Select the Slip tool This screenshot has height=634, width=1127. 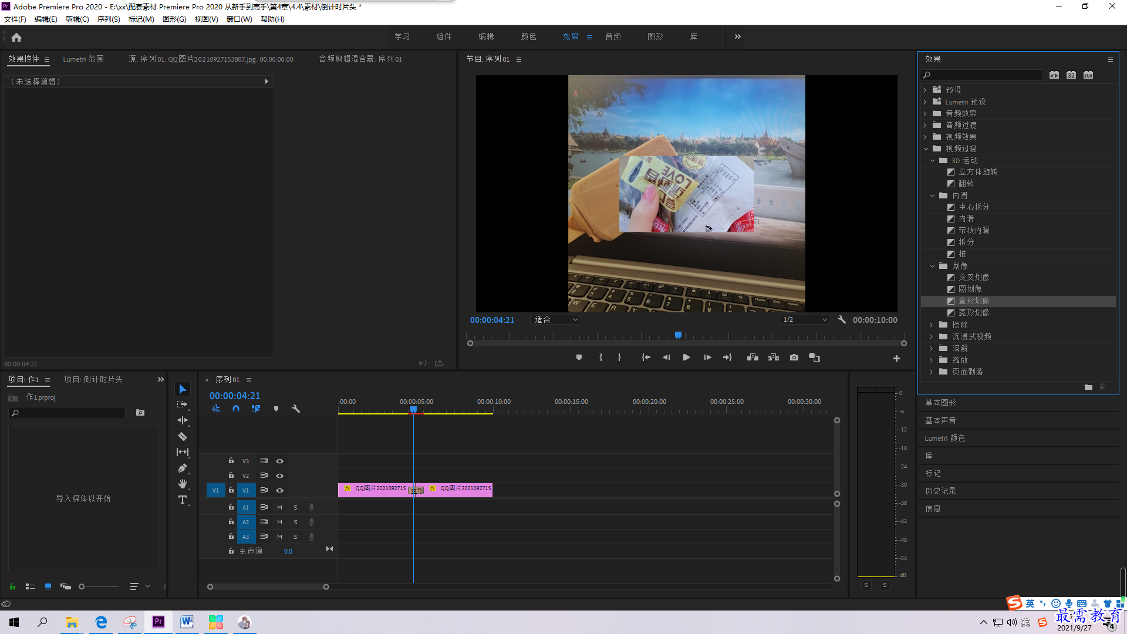pos(183,452)
